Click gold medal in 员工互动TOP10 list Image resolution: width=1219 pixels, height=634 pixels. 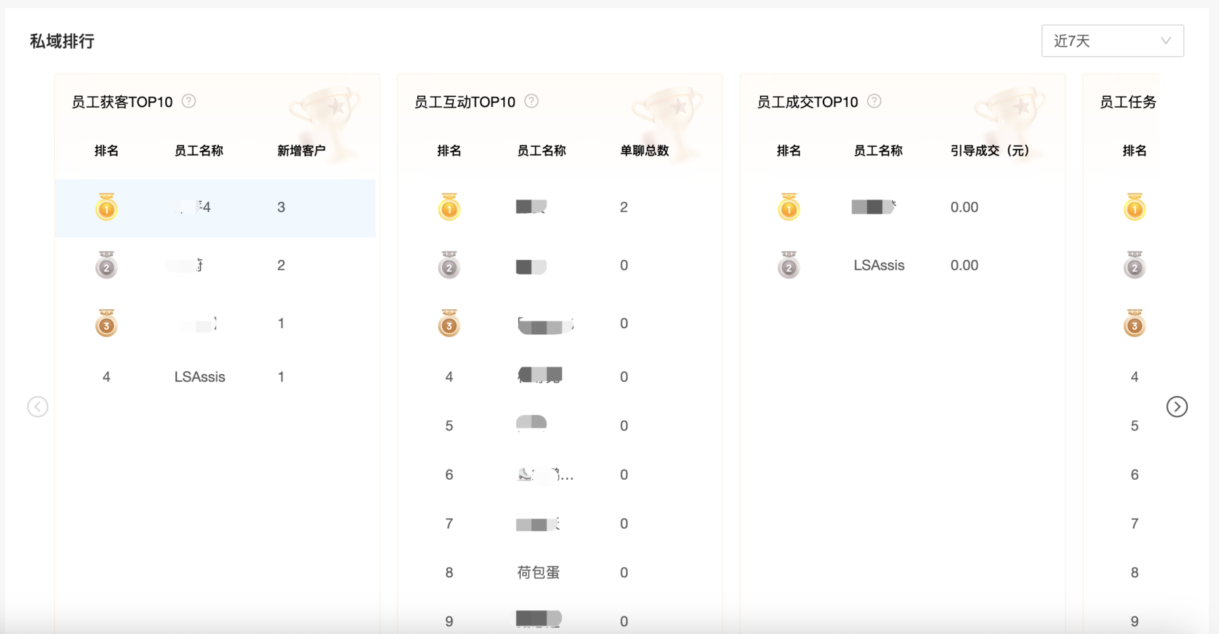[x=449, y=207]
